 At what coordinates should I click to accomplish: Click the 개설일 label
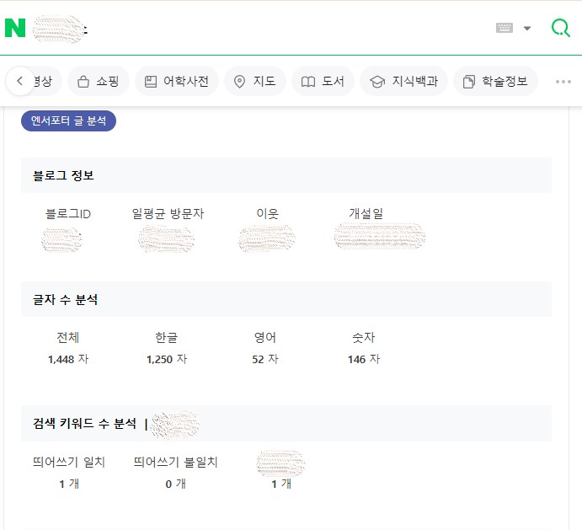click(366, 213)
